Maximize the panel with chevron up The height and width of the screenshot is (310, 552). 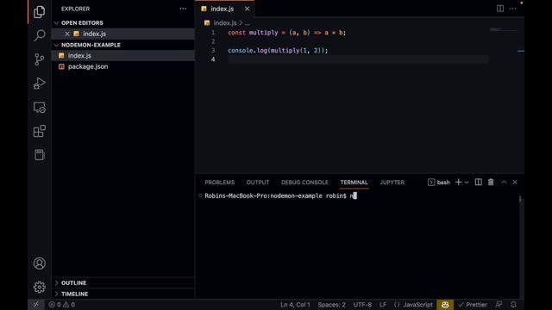pos(504,182)
